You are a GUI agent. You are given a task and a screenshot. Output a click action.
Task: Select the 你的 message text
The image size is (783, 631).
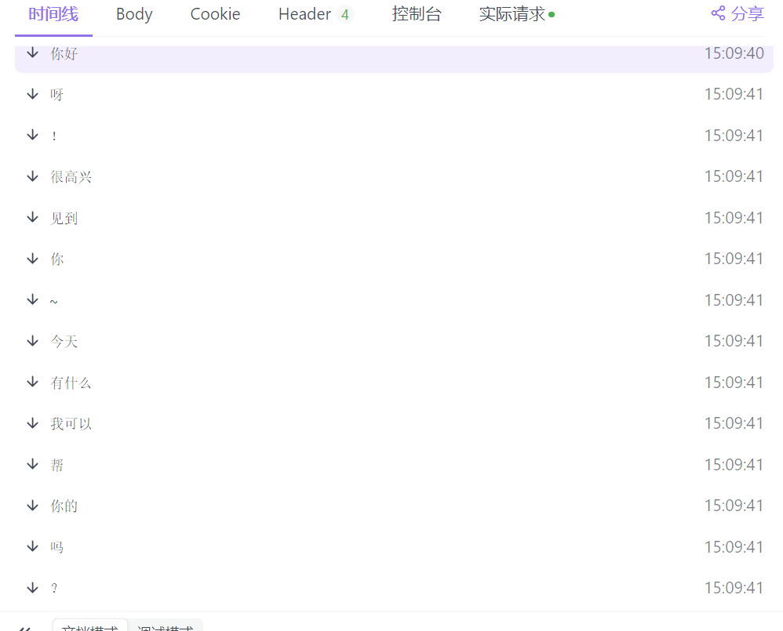tap(64, 506)
